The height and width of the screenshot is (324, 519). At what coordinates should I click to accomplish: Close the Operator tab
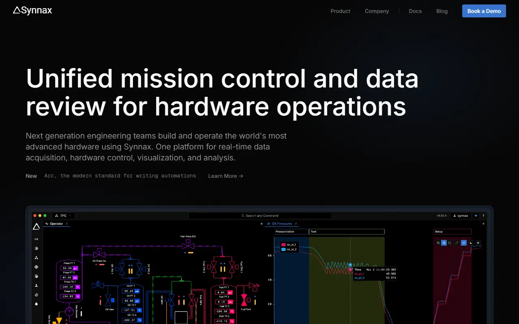67,224
